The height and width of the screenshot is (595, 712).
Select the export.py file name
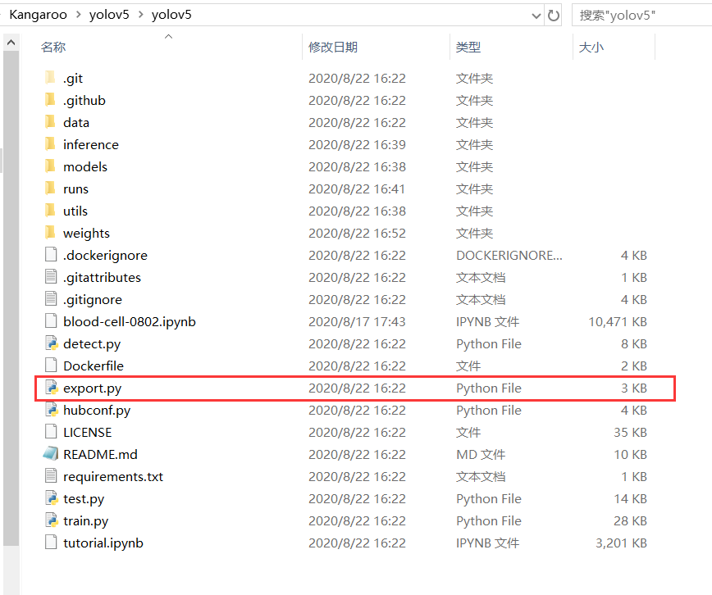93,388
